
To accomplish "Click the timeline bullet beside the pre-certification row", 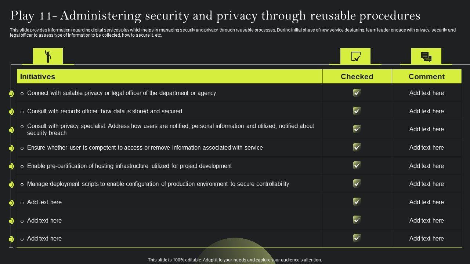I will pyautogui.click(x=11, y=166).
